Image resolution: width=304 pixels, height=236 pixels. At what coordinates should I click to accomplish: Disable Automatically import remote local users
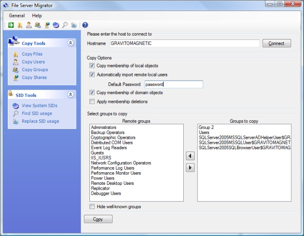(92, 75)
